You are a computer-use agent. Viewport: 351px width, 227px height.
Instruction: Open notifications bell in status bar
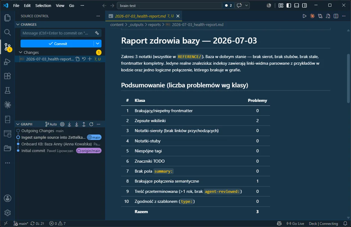(x=345, y=223)
